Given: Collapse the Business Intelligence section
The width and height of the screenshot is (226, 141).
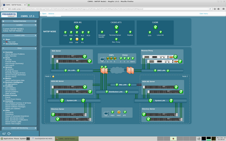Looking at the screenshot, I should pos(4,82).
